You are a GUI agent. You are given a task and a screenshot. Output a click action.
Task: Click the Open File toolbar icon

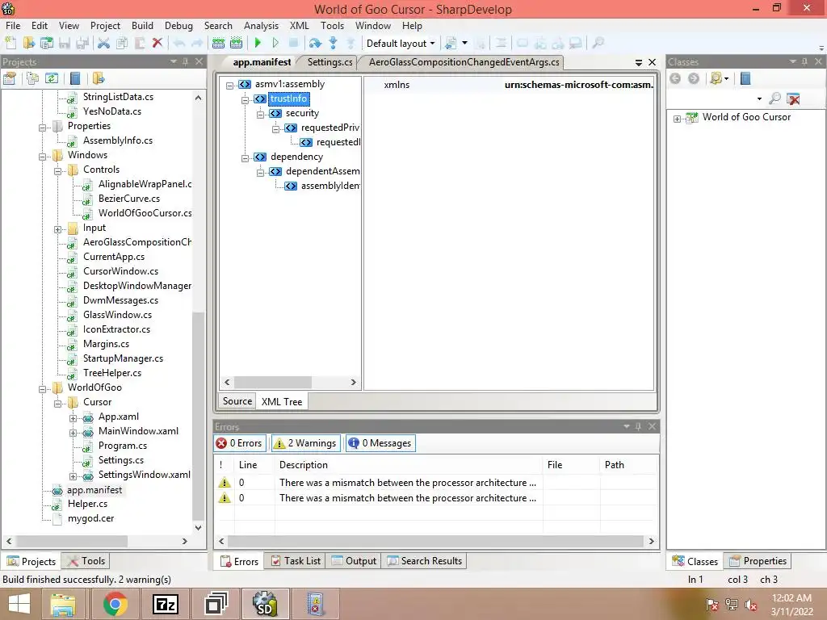tap(28, 44)
